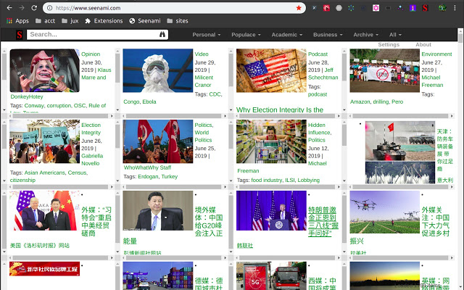The image size is (464, 290).
Task: Open the Extensions bookmark
Action: [x=104, y=21]
